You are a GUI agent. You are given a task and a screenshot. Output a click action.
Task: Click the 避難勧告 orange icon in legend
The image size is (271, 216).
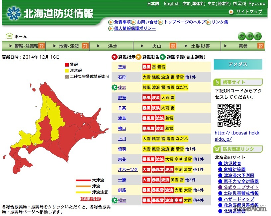pos(138,57)
